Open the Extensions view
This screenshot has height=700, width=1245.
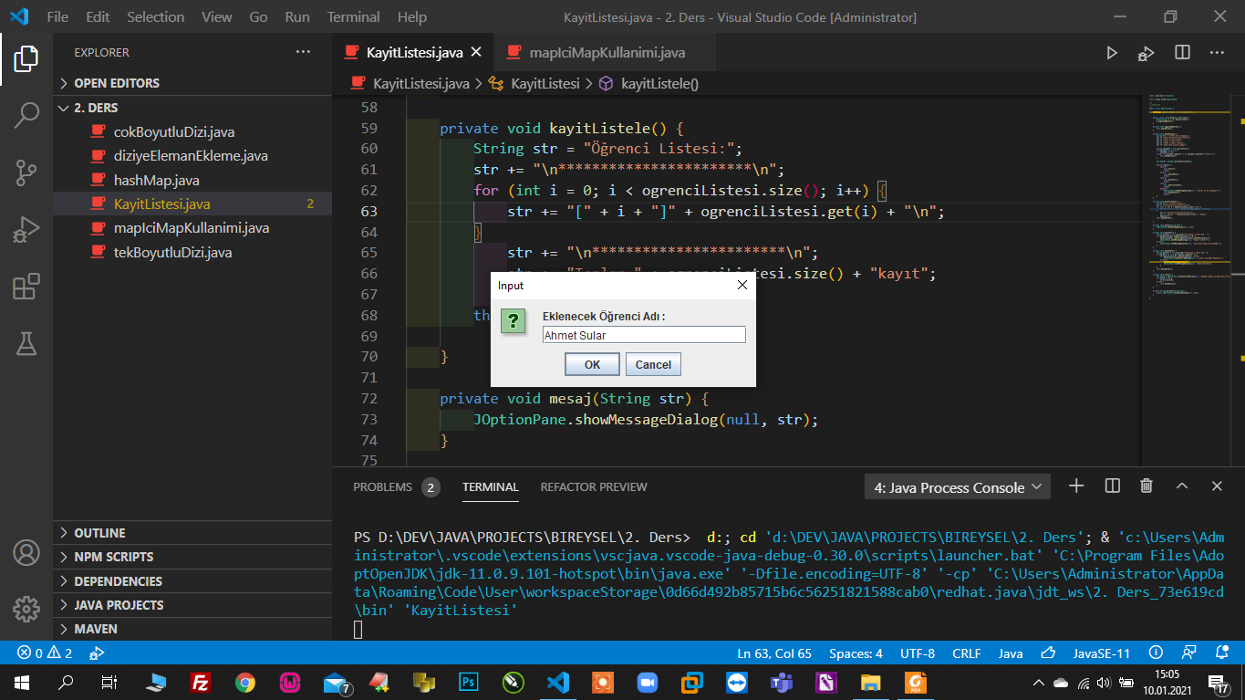pyautogui.click(x=26, y=287)
